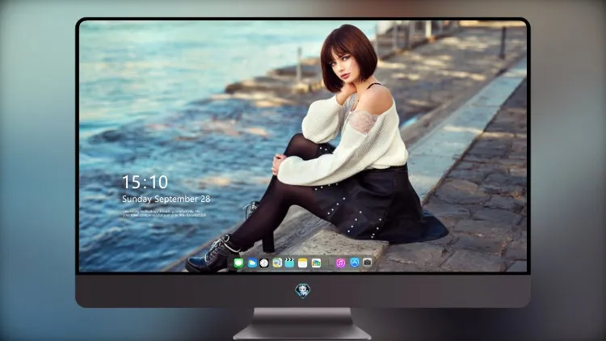Screen dimensions: 606x341
Task: Open the yellow Notes app in the dock
Action: pyautogui.click(x=303, y=263)
